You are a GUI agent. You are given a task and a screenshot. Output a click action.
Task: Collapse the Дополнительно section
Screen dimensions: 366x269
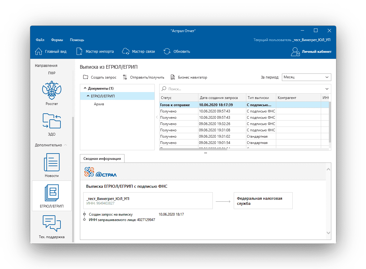pyautogui.click(x=66, y=145)
